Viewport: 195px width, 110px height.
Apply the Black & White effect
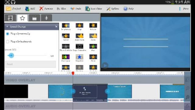tap(66, 48)
